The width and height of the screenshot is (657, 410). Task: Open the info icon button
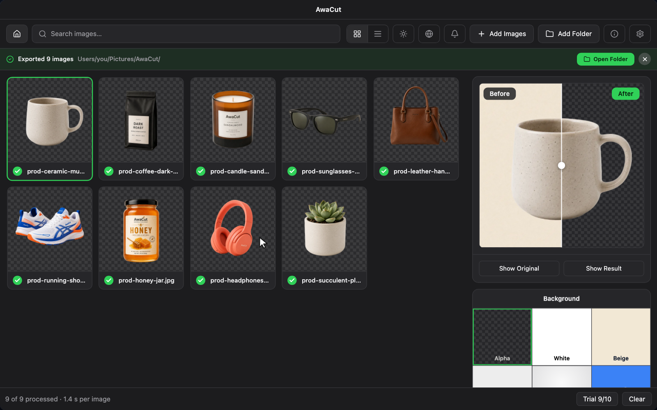coord(614,34)
